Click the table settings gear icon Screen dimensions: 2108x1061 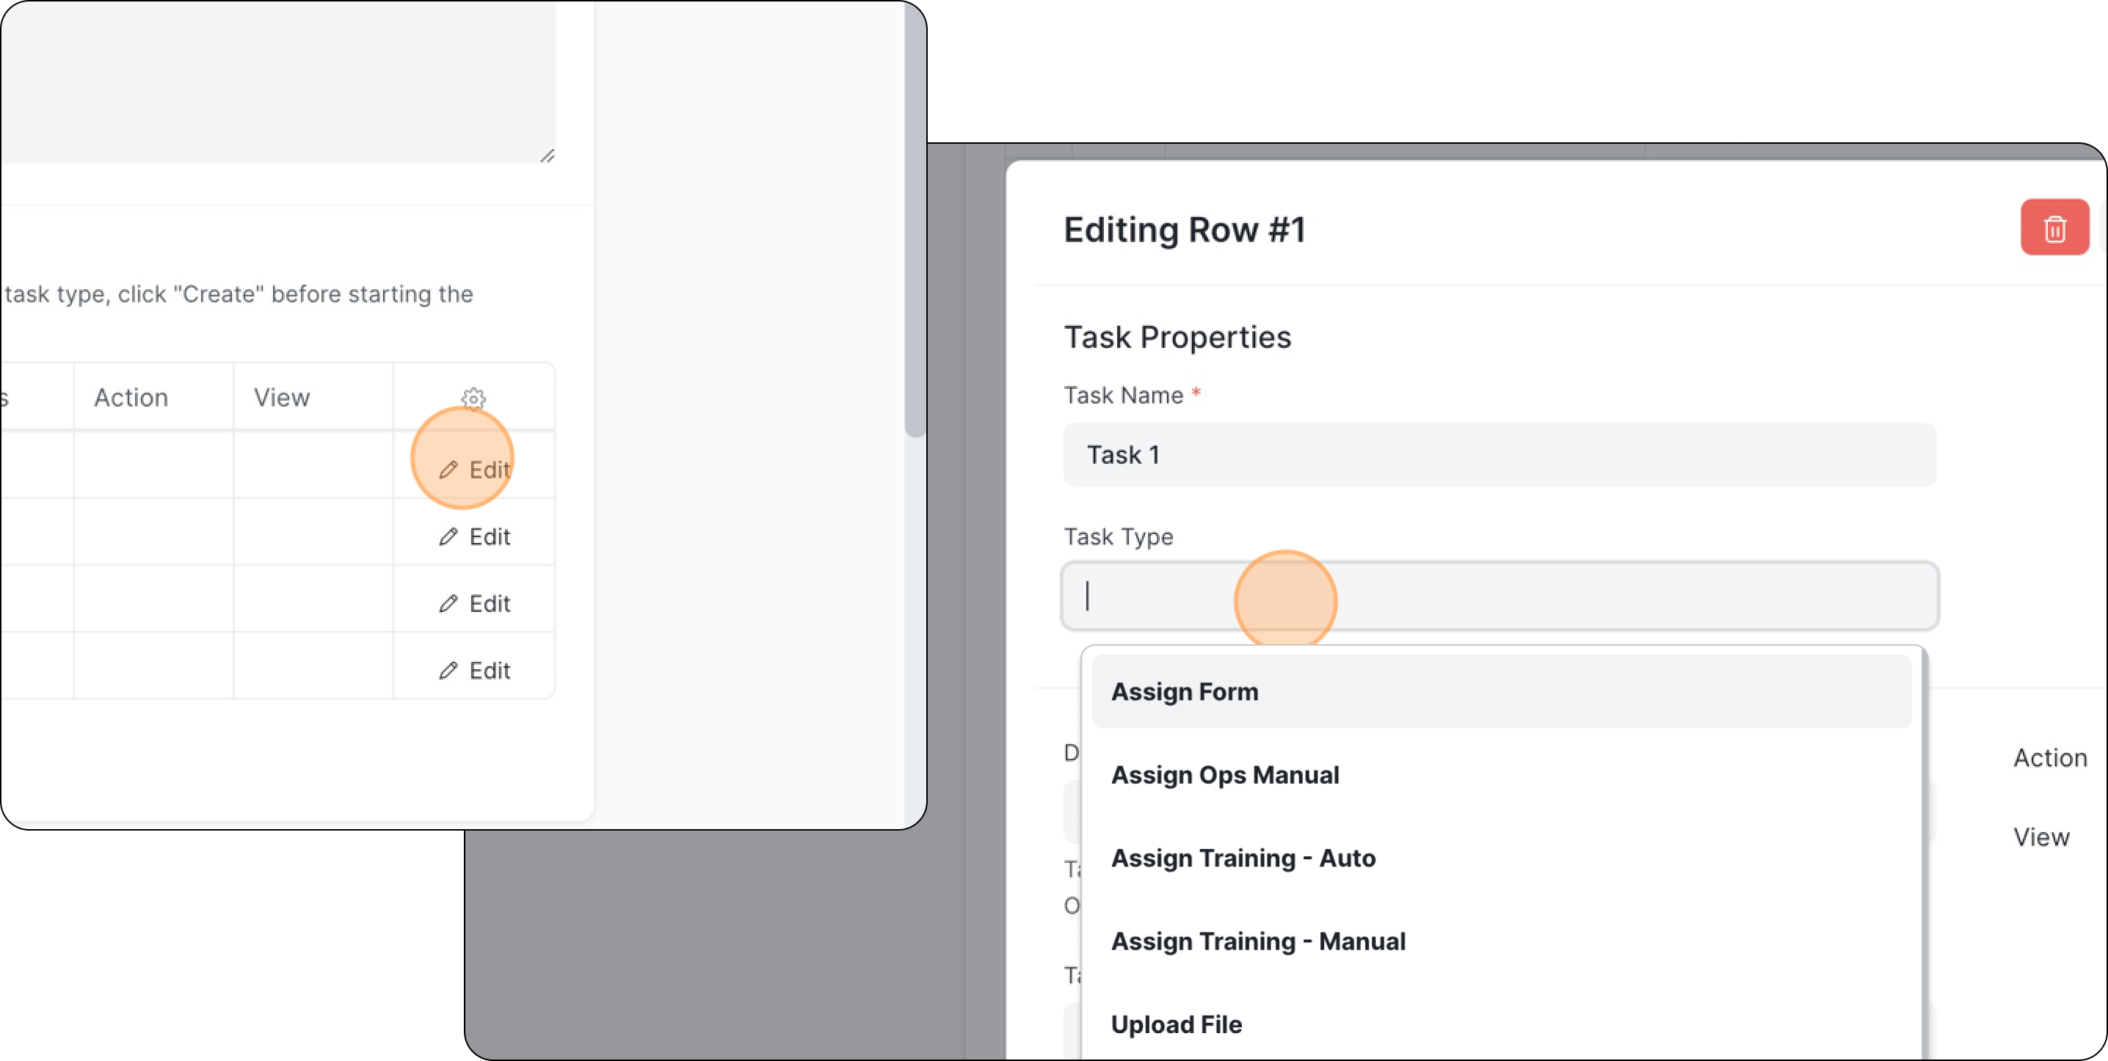point(473,398)
